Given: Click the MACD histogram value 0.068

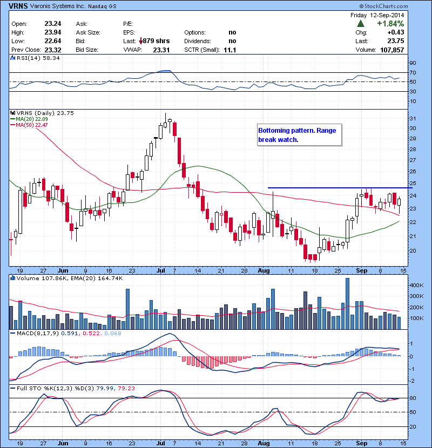Looking at the screenshot, I should point(113,333).
